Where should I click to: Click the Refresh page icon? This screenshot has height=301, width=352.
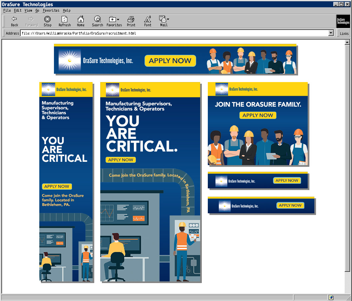click(64, 19)
